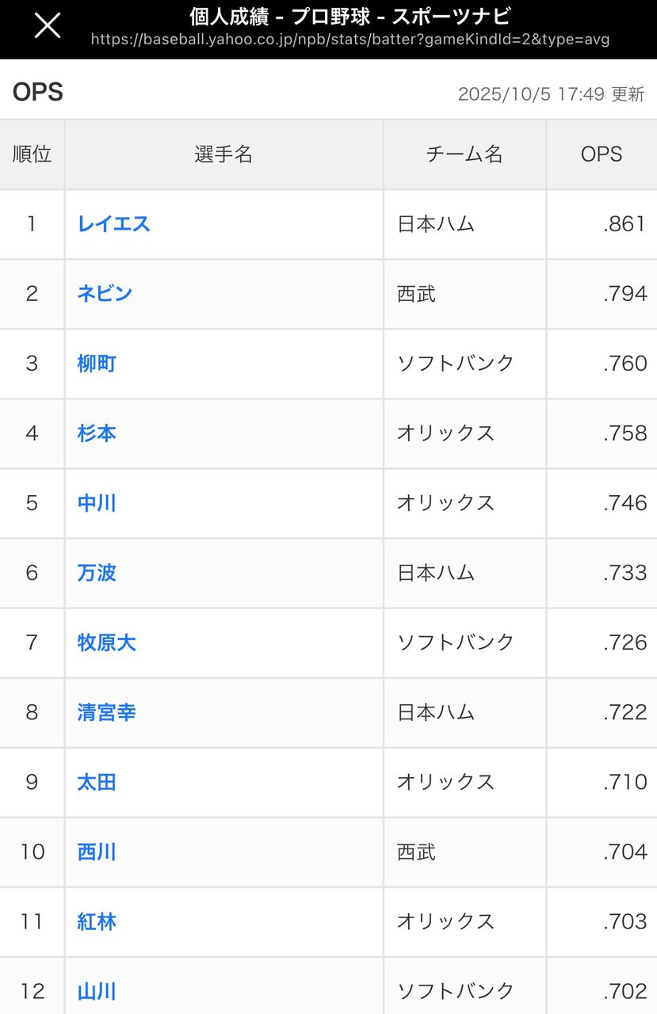Tap 万波 player link
This screenshot has height=1014, width=657.
click(97, 573)
